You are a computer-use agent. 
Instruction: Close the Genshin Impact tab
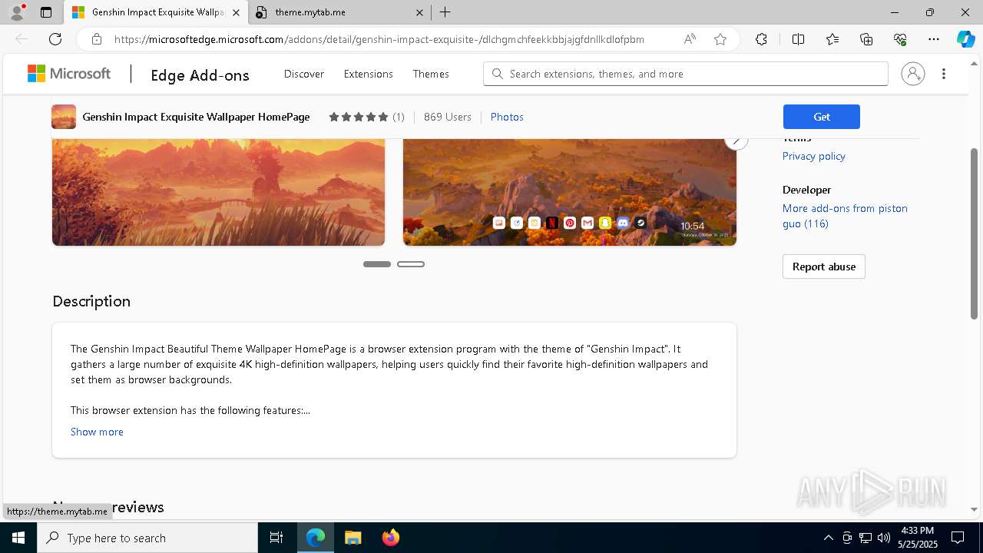coord(237,12)
